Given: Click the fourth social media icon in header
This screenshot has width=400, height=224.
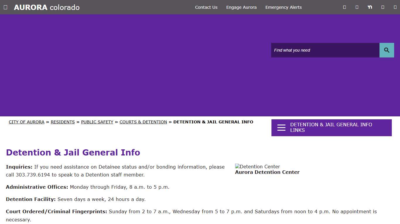Looking at the screenshot, I should pyautogui.click(x=382, y=7).
